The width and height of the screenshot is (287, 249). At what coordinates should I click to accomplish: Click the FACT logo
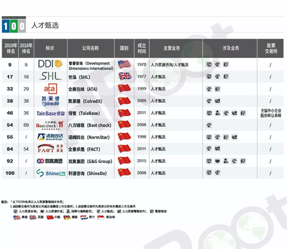click(x=50, y=148)
